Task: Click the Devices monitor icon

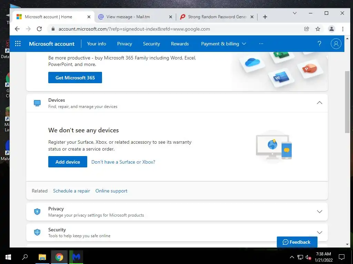Action: pyautogui.click(x=37, y=103)
